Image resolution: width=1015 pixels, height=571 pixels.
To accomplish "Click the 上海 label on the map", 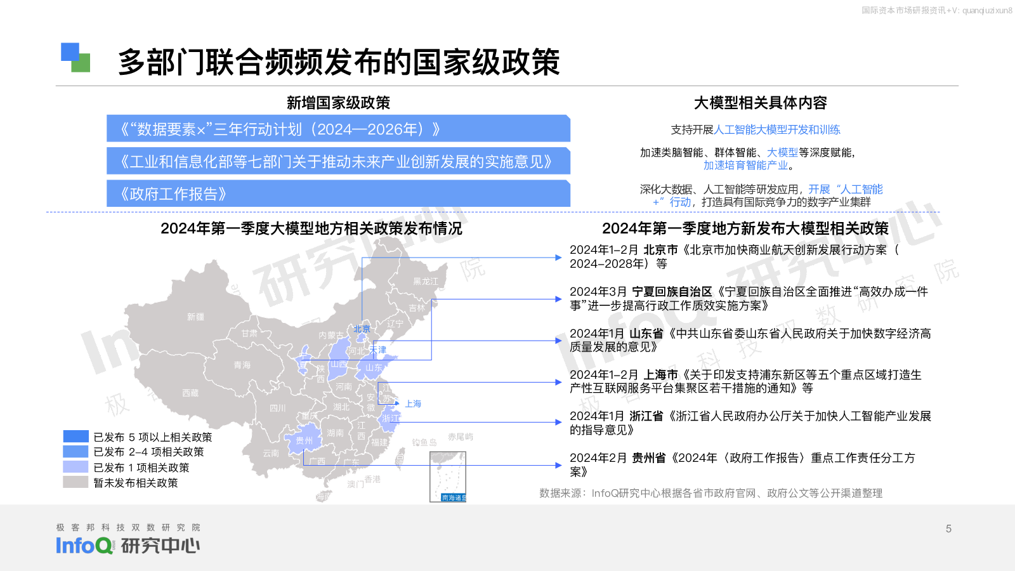I will point(413,404).
